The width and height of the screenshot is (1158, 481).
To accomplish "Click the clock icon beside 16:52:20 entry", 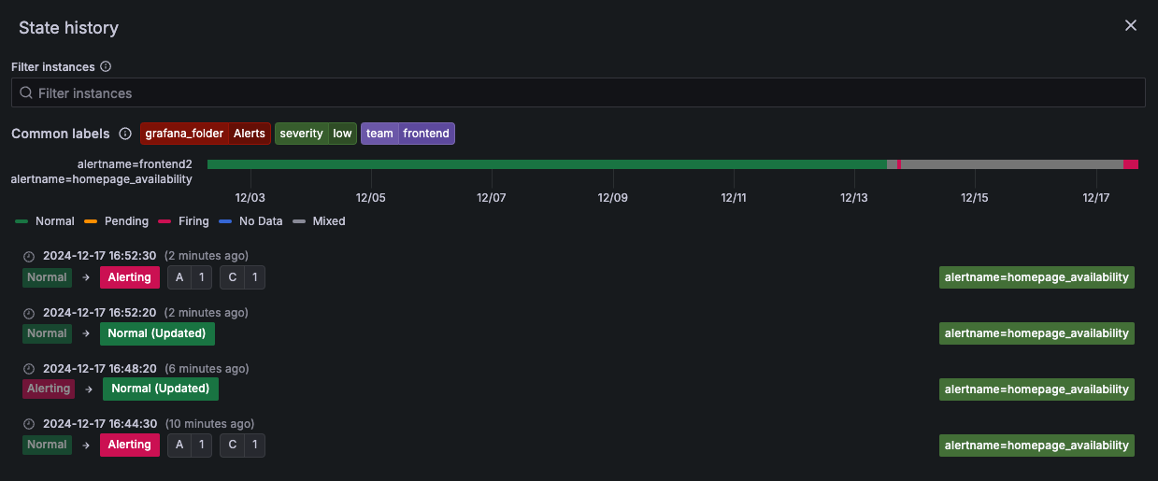I will pyautogui.click(x=29, y=313).
